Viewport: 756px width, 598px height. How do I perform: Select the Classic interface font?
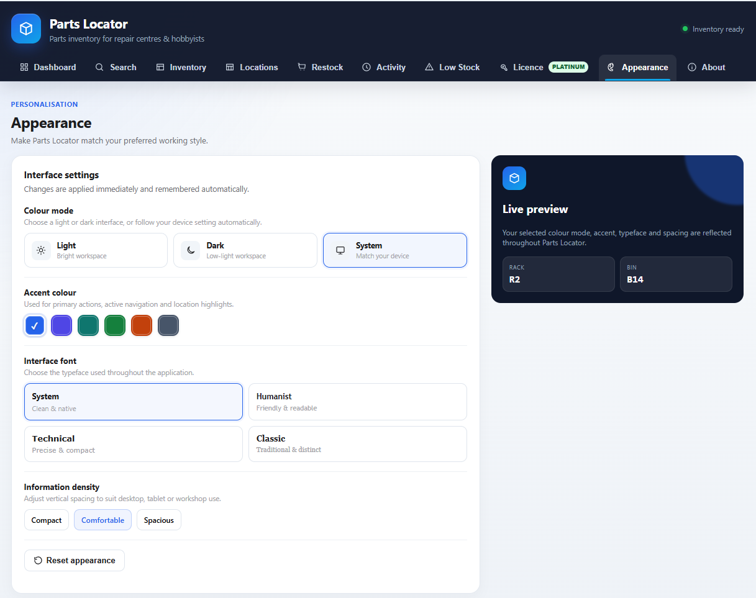pyautogui.click(x=358, y=444)
